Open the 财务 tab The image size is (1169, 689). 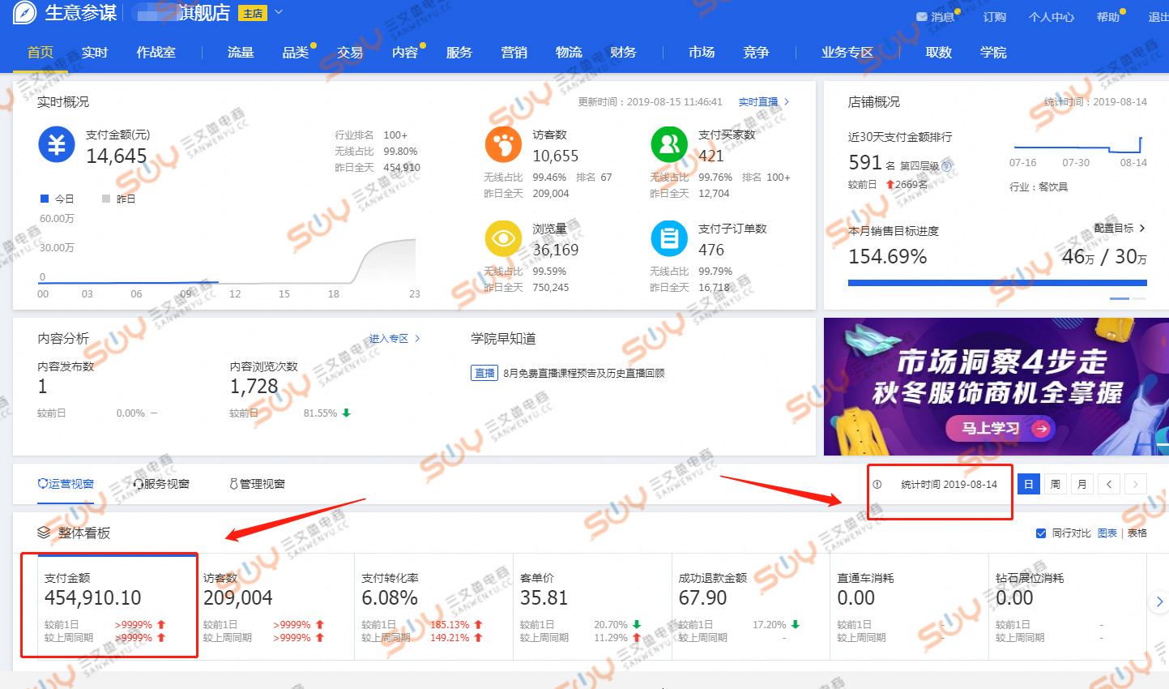(623, 52)
